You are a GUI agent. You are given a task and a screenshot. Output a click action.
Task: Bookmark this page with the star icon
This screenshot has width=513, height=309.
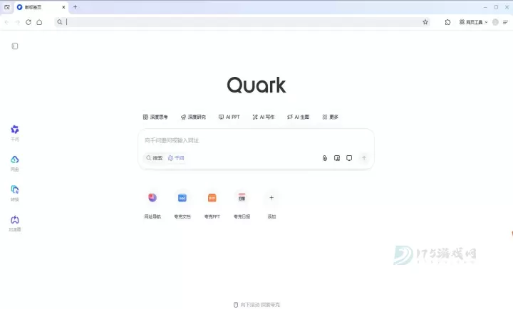coord(425,22)
